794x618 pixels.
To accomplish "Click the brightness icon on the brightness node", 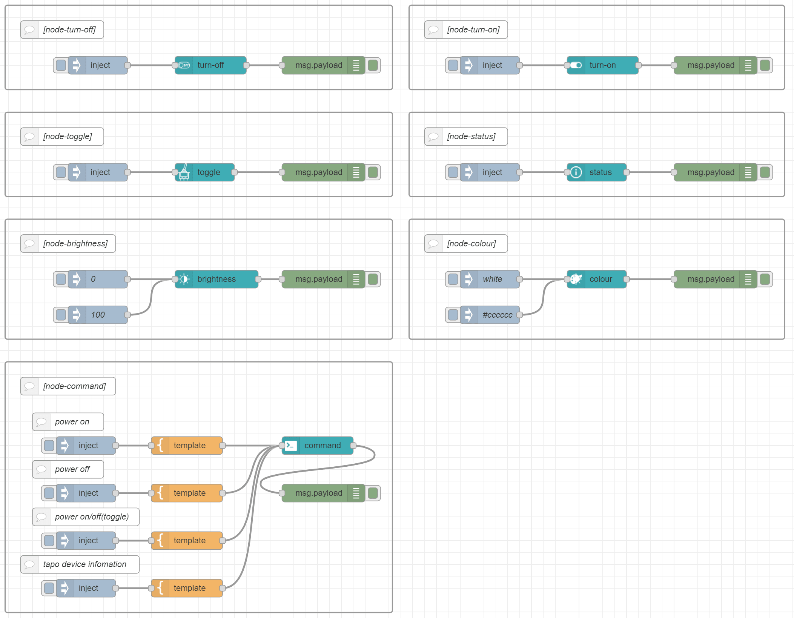I will pos(184,279).
